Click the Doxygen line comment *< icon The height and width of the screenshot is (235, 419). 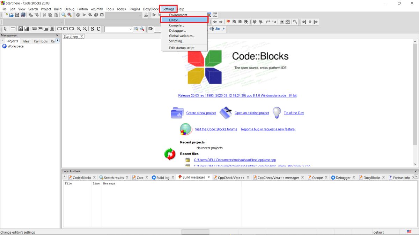point(274,22)
